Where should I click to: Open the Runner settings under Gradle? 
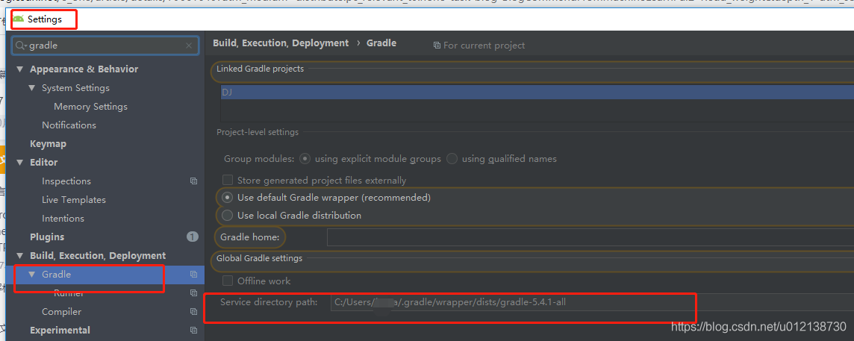pyautogui.click(x=69, y=293)
